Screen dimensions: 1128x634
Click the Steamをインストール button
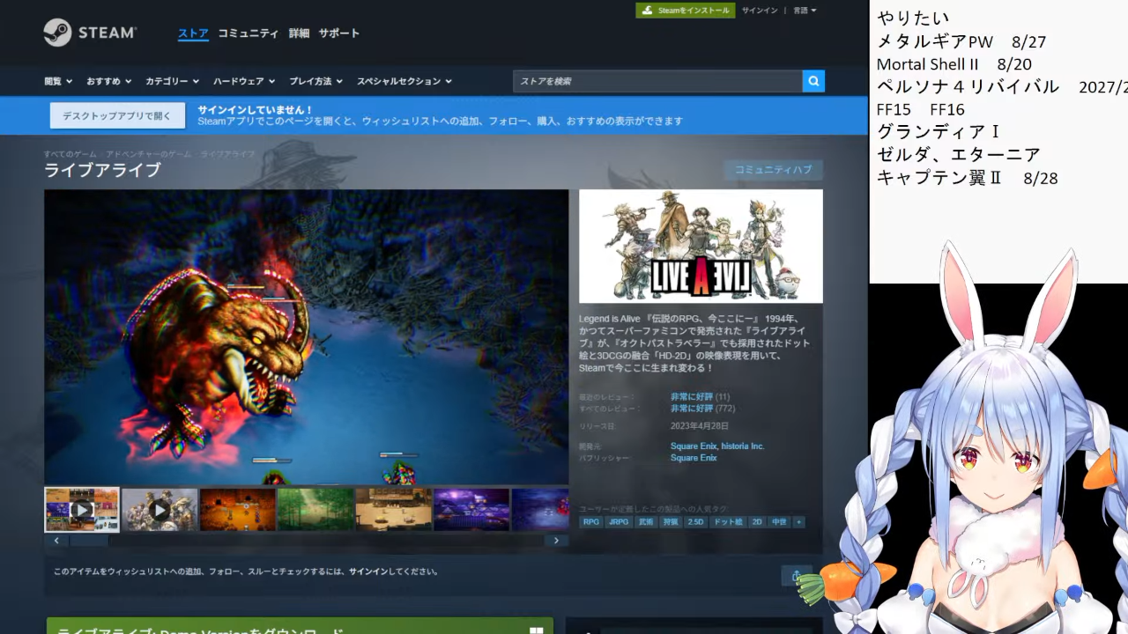(x=686, y=11)
